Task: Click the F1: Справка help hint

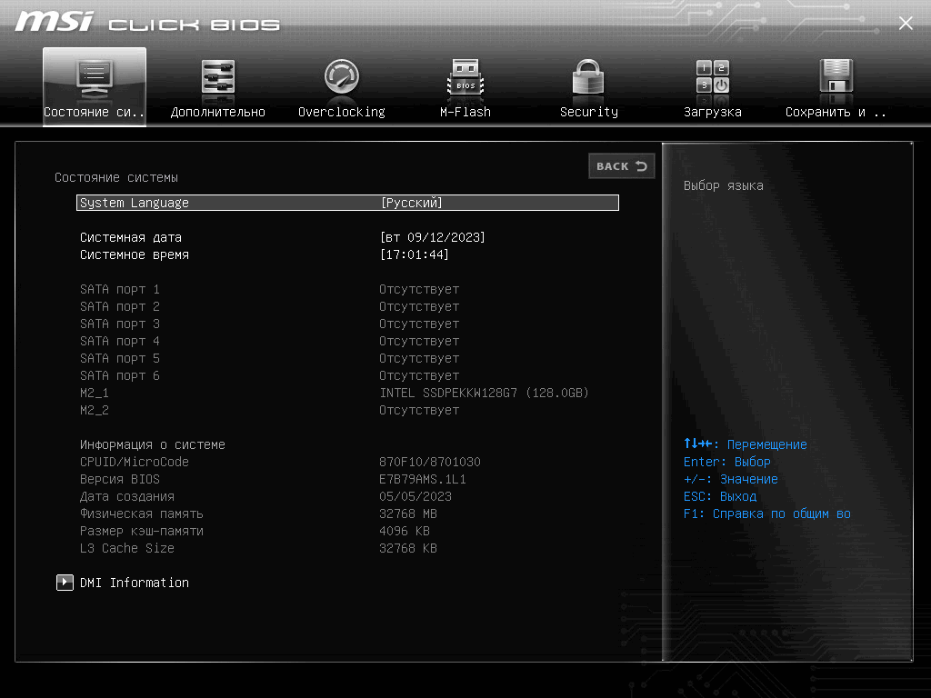Action: [766, 514]
